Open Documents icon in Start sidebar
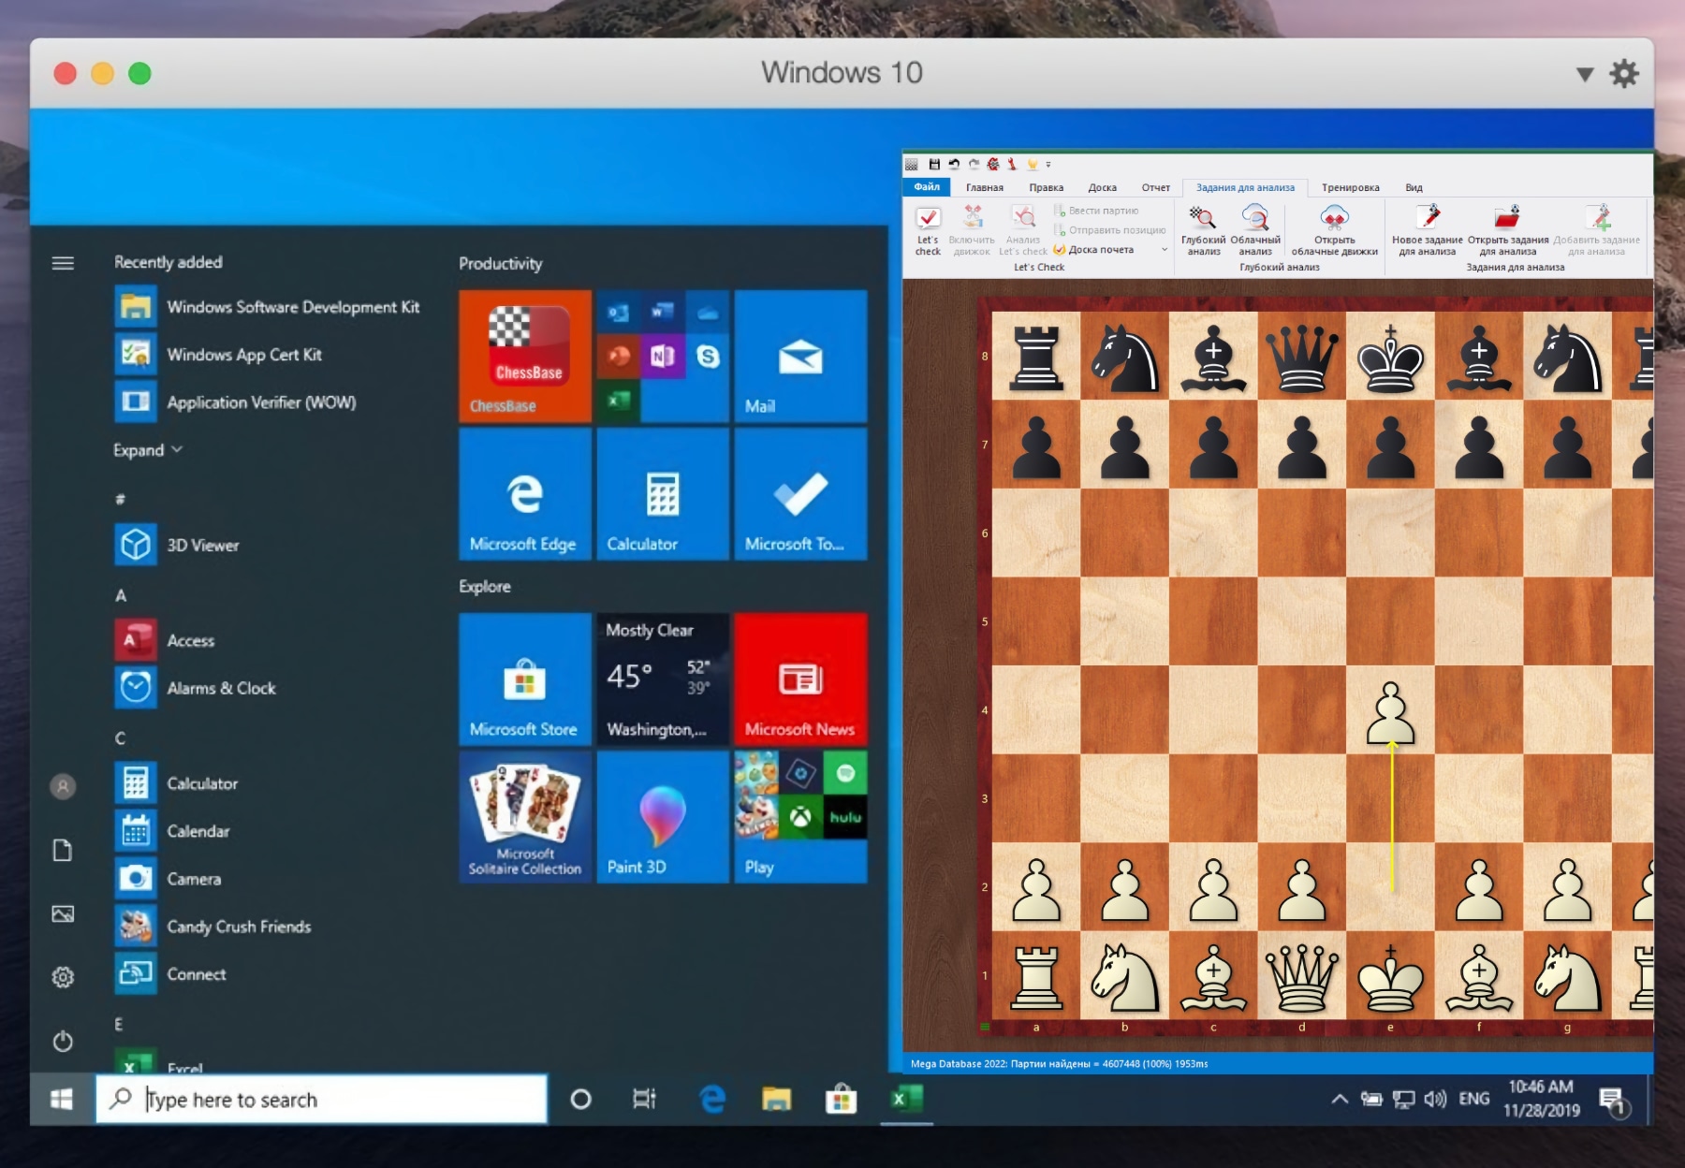 [x=63, y=850]
